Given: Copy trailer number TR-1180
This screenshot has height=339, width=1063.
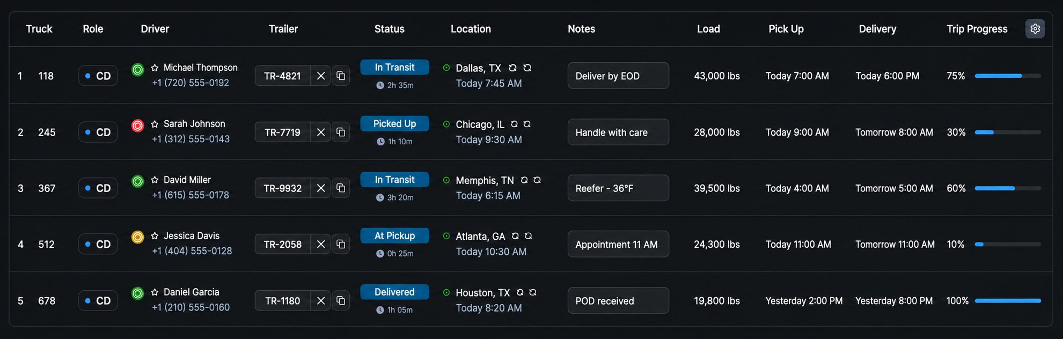Looking at the screenshot, I should pyautogui.click(x=341, y=300).
